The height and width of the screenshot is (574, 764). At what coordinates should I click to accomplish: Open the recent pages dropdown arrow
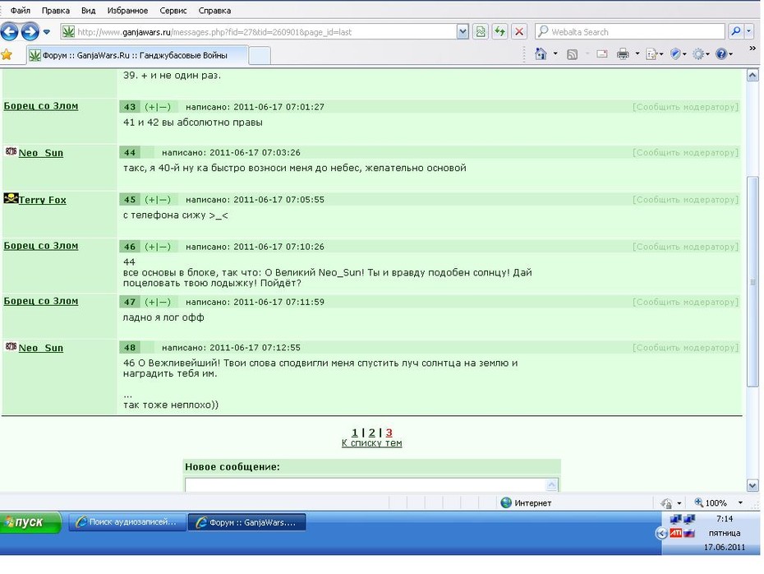[x=47, y=32]
